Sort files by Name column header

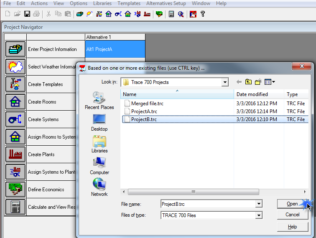point(177,94)
